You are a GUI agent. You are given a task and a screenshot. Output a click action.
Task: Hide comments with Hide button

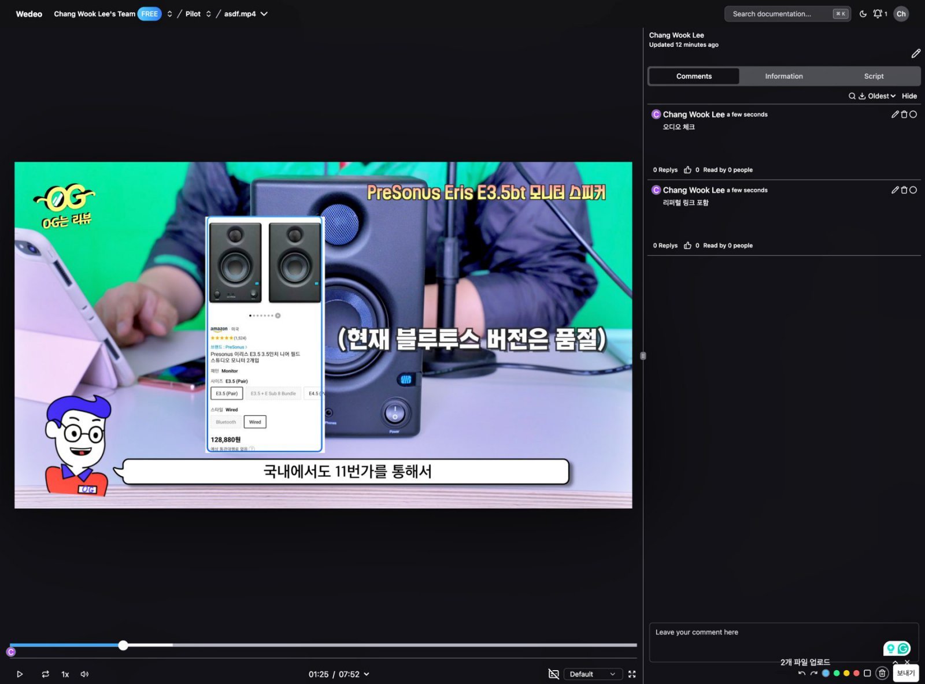tap(909, 96)
